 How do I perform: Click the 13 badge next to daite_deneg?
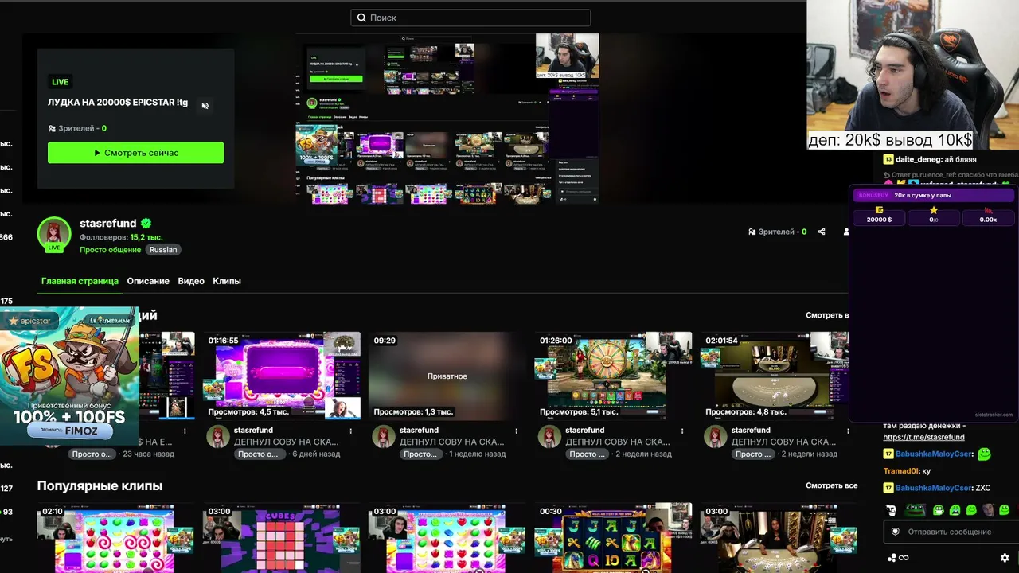pyautogui.click(x=888, y=159)
